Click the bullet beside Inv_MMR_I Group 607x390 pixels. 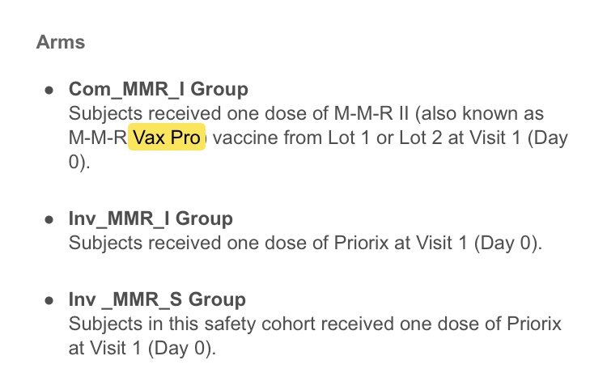coord(49,220)
